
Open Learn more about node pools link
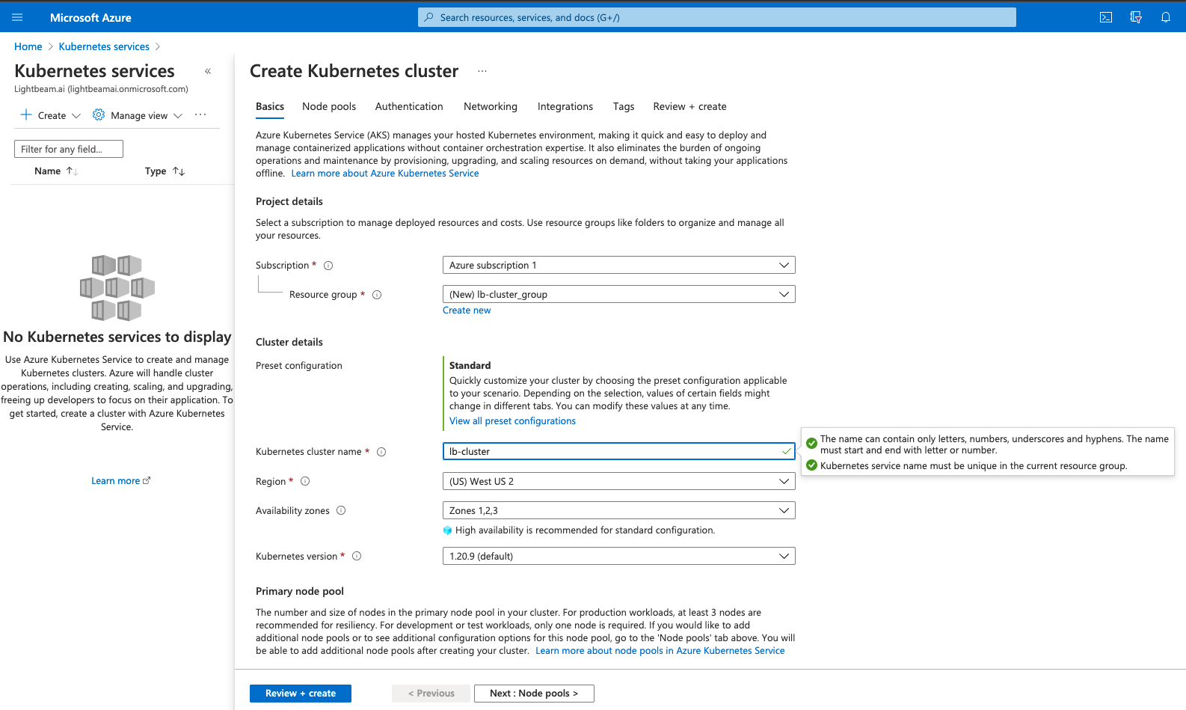(x=660, y=651)
